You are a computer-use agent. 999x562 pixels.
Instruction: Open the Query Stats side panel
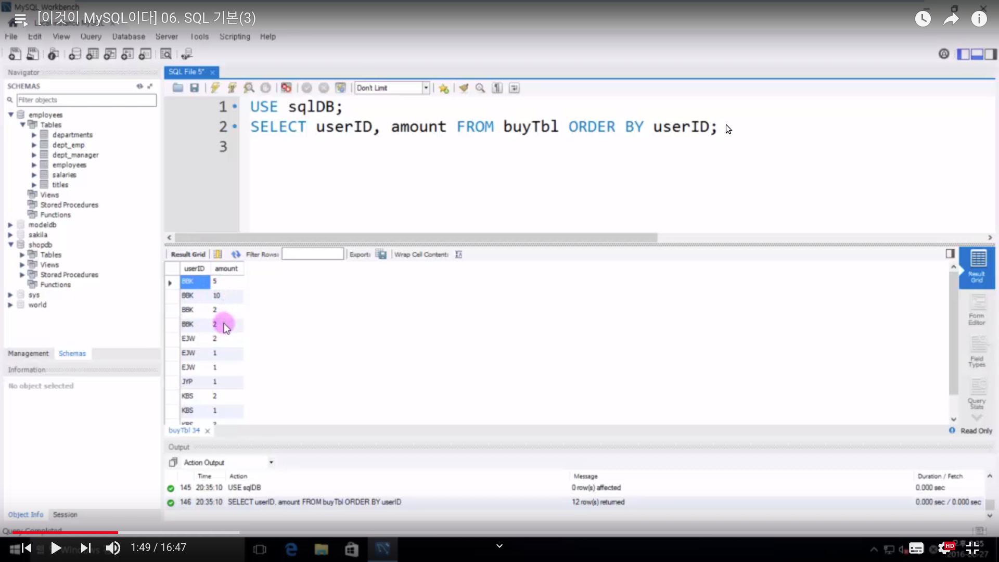(977, 394)
